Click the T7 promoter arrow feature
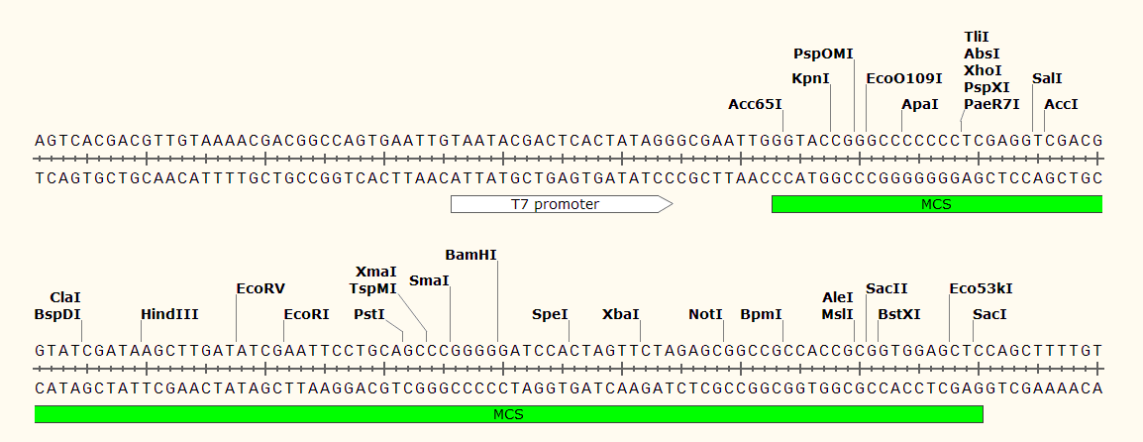This screenshot has height=442, width=1143. pyautogui.click(x=562, y=204)
